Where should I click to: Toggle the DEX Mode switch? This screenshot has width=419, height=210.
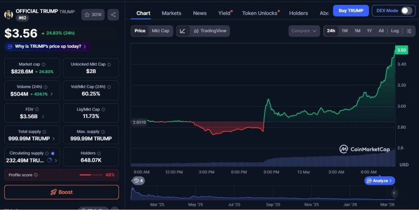406,11
